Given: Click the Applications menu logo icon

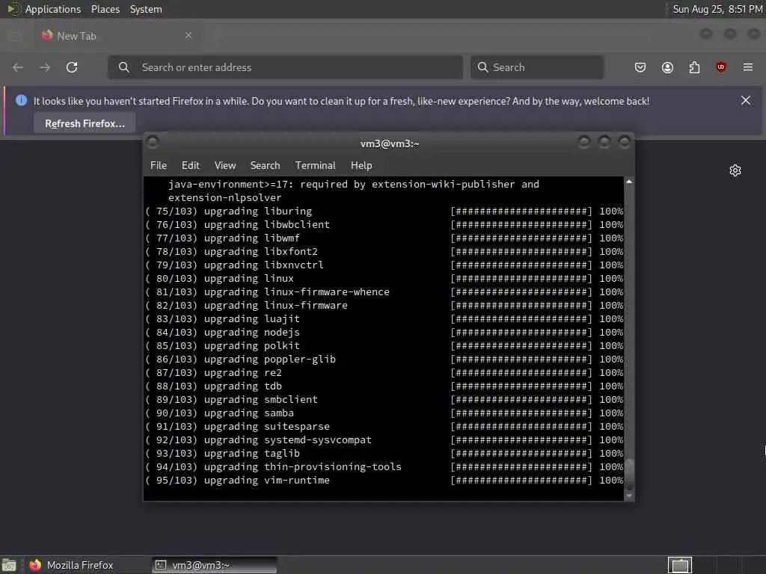Looking at the screenshot, I should coord(13,9).
